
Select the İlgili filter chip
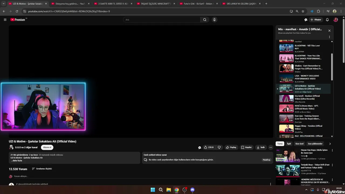pos(289,144)
